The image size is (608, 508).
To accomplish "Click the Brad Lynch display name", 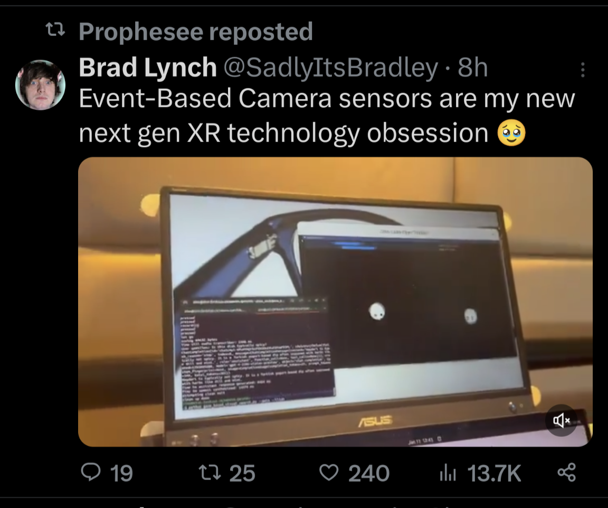I will (148, 68).
